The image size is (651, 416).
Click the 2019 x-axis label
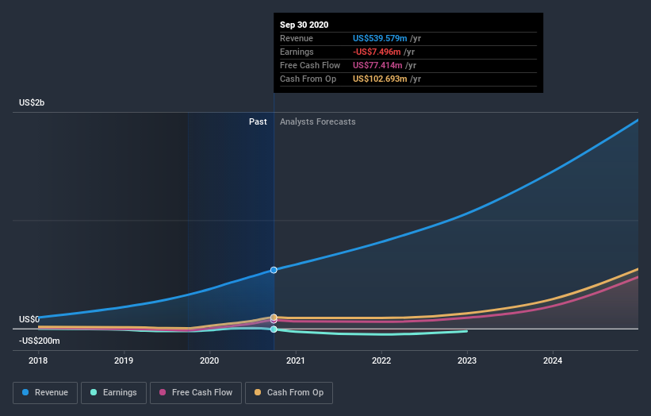tap(124, 360)
